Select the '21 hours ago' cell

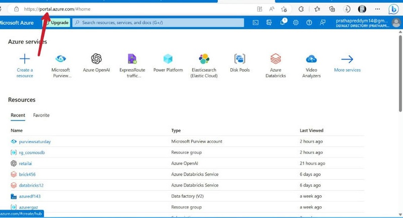click(312, 163)
